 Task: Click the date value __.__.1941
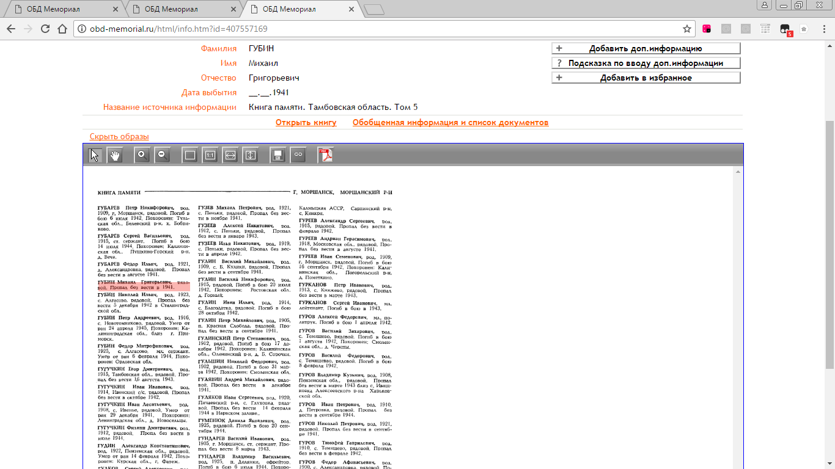(x=269, y=93)
